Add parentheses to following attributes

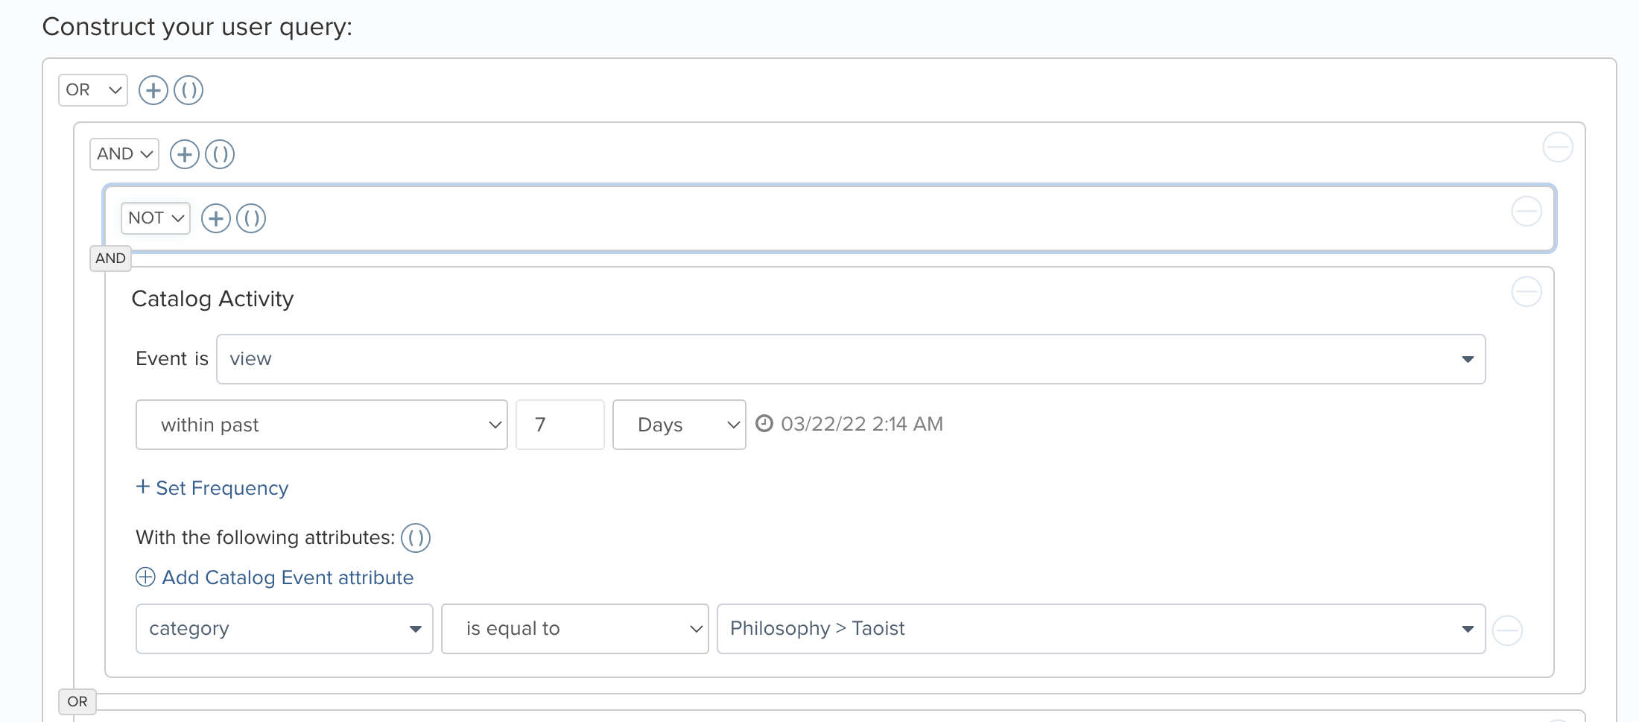pyautogui.click(x=416, y=538)
